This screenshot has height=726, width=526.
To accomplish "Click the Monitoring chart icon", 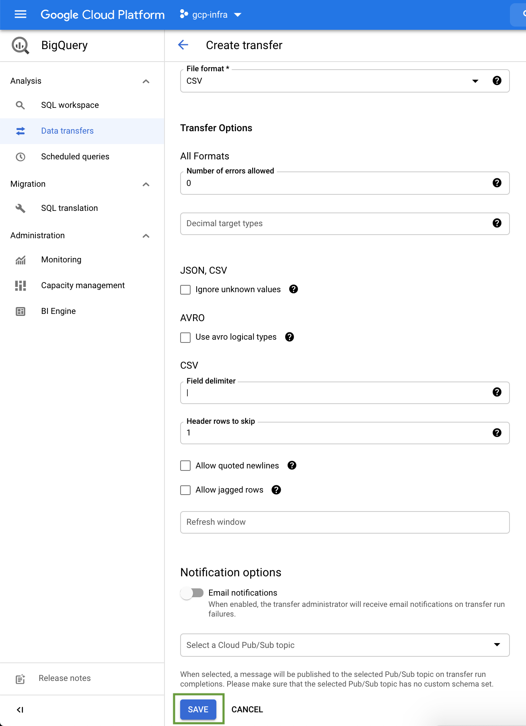I will (x=21, y=260).
